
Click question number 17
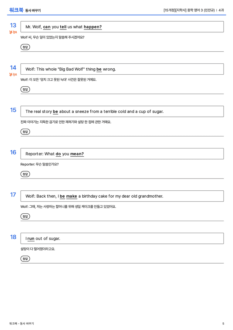point(13,195)
